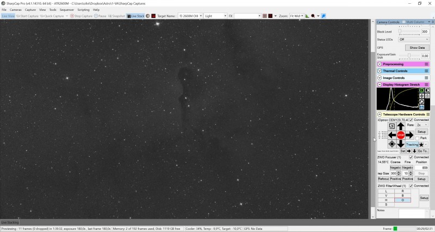435x232 pixels.
Task: Click the Stop Capture toolbar button
Action: pos(81,16)
